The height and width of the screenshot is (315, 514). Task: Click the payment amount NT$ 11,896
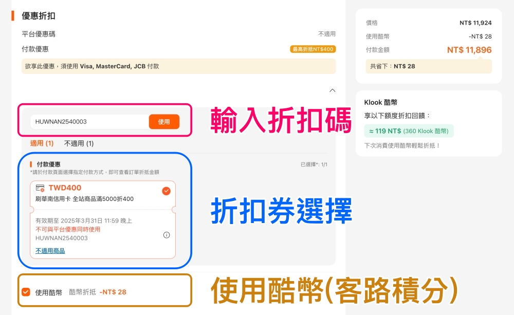tap(469, 50)
